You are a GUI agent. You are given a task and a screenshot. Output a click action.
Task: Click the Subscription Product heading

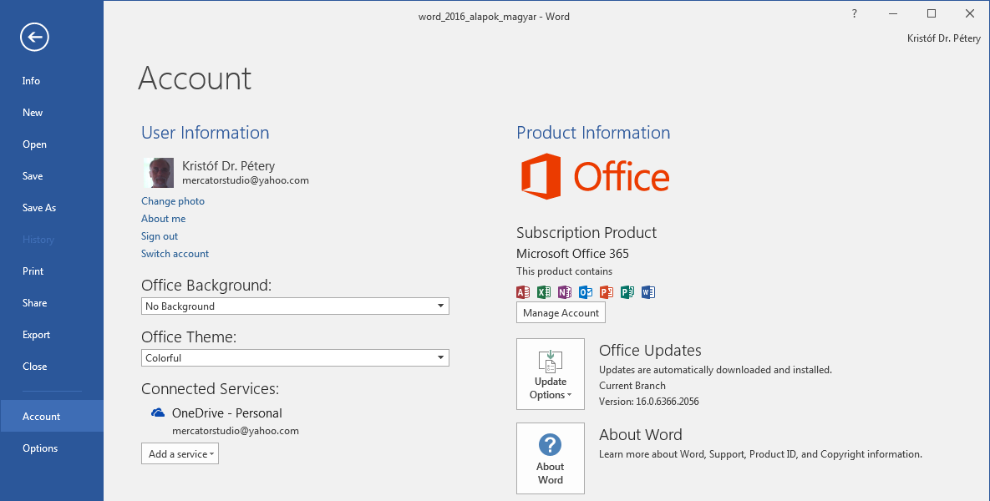pyautogui.click(x=586, y=233)
